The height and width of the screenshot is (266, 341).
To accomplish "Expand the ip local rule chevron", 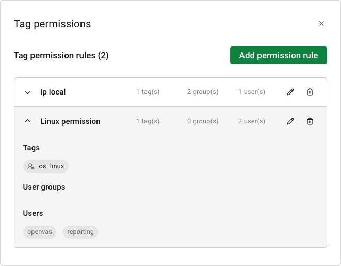I will pos(28,92).
